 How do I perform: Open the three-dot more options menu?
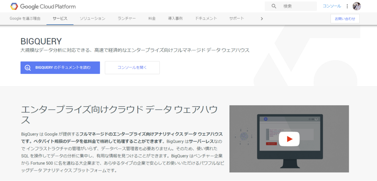347,6
